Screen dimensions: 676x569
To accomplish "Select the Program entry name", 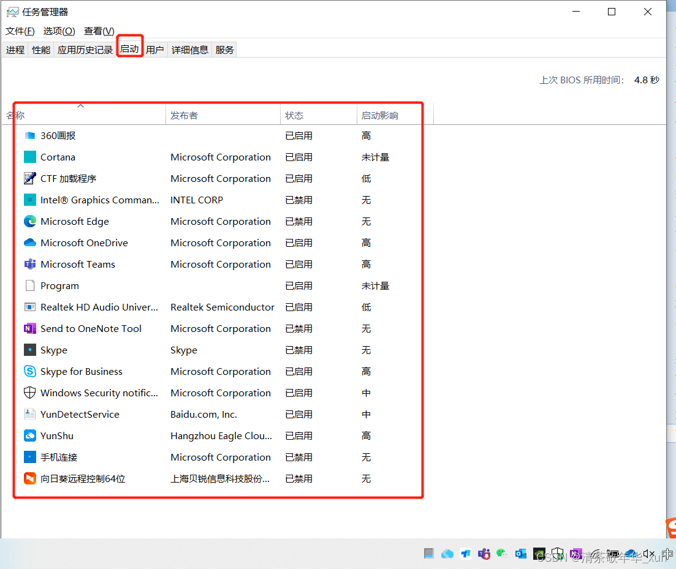I will coord(59,286).
